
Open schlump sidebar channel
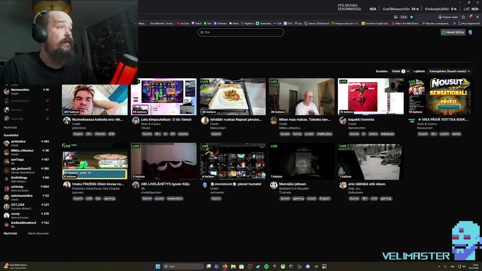26,188
